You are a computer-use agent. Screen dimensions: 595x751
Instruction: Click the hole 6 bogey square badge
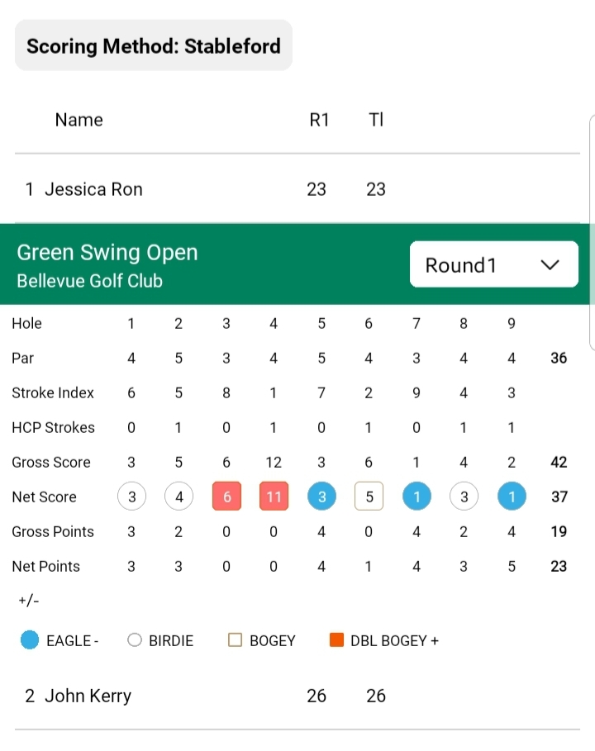369,497
